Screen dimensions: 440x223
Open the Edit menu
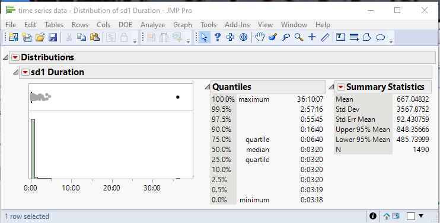[30, 25]
